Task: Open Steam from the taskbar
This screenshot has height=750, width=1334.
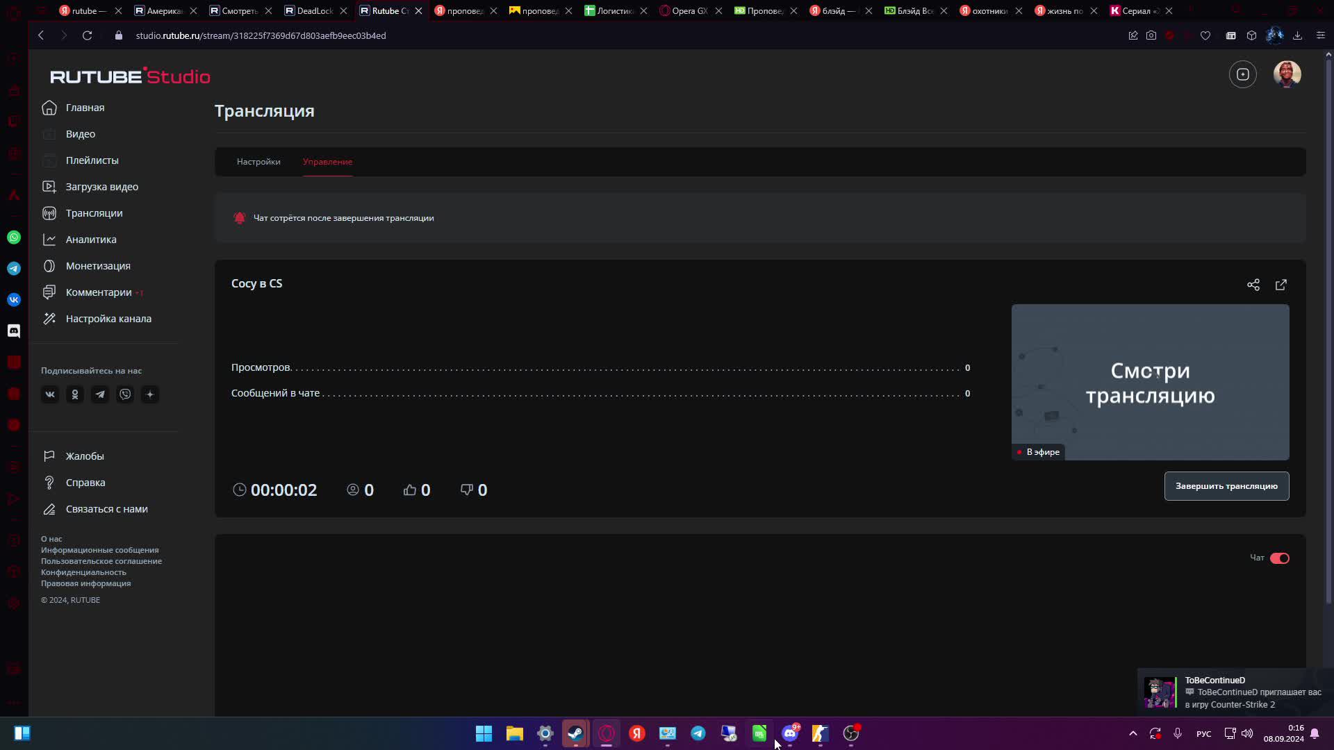Action: click(575, 733)
